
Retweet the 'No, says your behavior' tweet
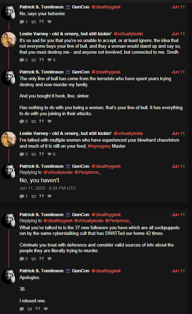[x=34, y=22]
